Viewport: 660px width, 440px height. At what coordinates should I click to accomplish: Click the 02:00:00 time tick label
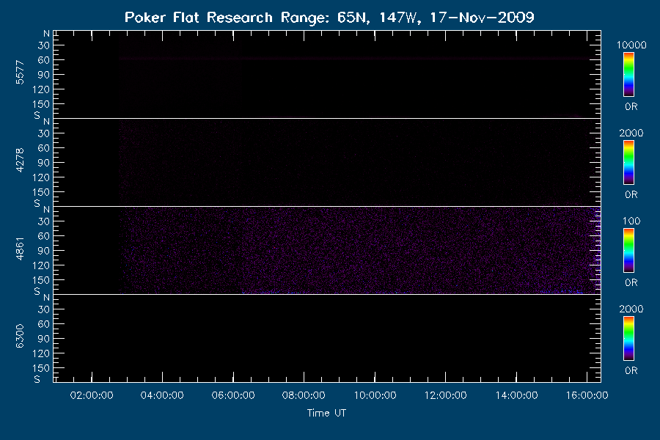point(92,395)
